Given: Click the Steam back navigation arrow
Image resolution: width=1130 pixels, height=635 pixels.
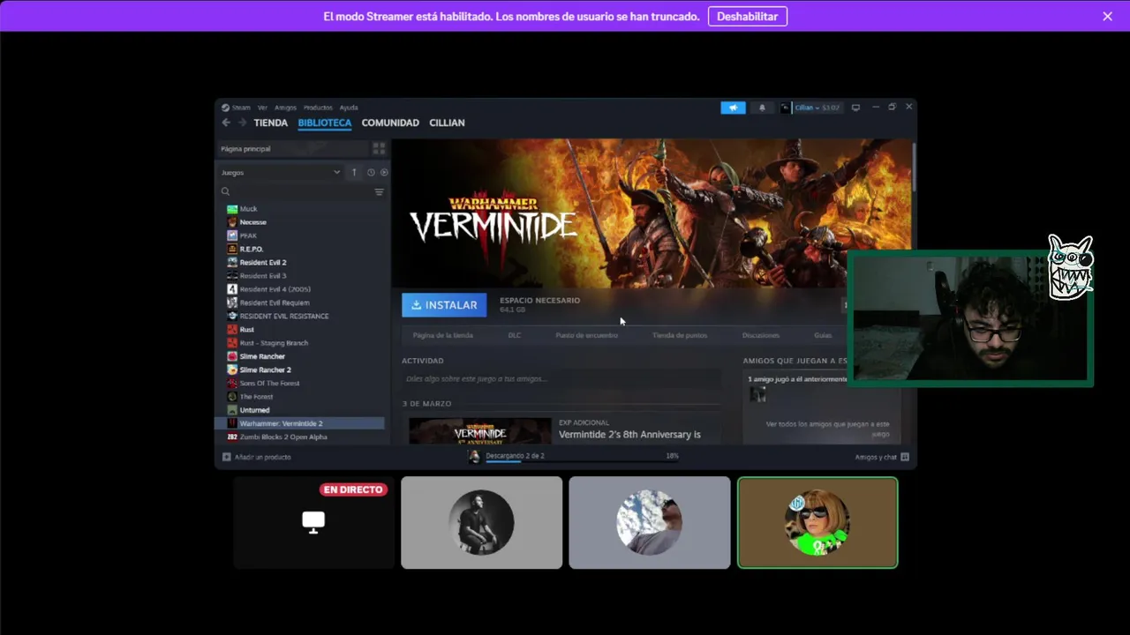Looking at the screenshot, I should click(226, 123).
